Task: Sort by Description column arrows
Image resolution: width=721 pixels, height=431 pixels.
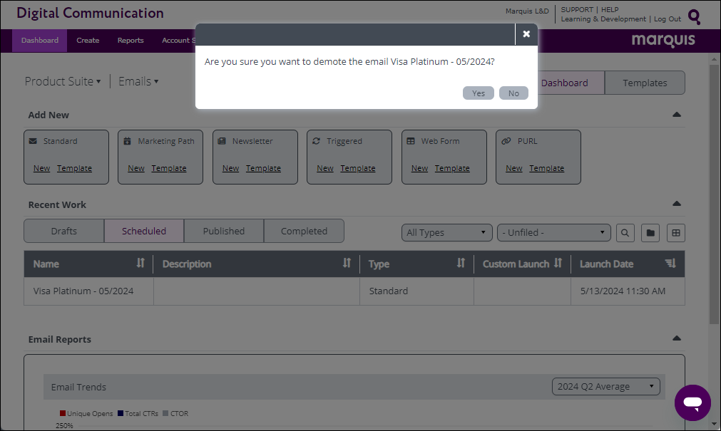Action: pos(347,263)
